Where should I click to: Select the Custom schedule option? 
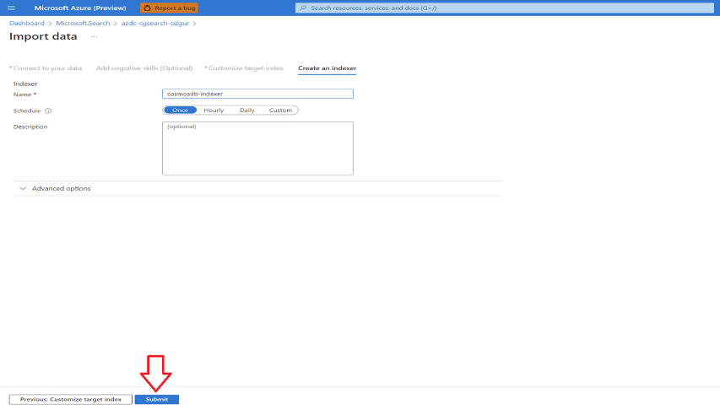click(x=280, y=111)
